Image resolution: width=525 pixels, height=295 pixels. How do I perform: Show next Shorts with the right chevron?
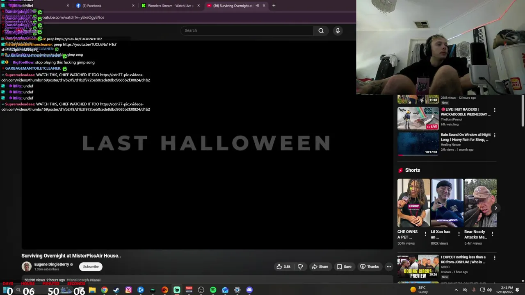[x=495, y=208]
